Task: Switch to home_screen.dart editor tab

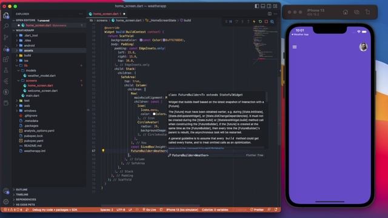Action: pyautogui.click(x=107, y=14)
